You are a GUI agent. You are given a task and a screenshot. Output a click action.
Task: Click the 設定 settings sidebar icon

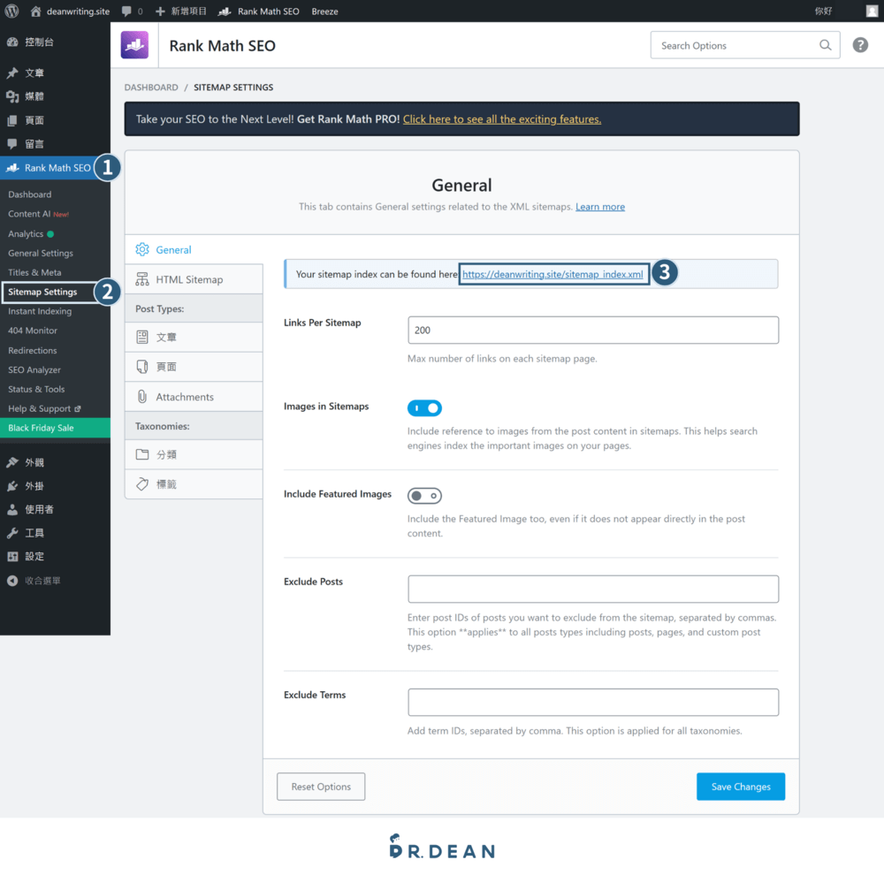12,557
